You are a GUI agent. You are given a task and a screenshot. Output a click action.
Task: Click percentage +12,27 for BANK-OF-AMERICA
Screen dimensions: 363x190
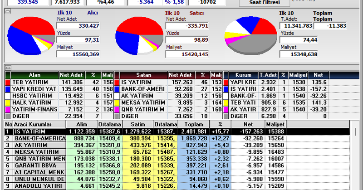(220, 138)
